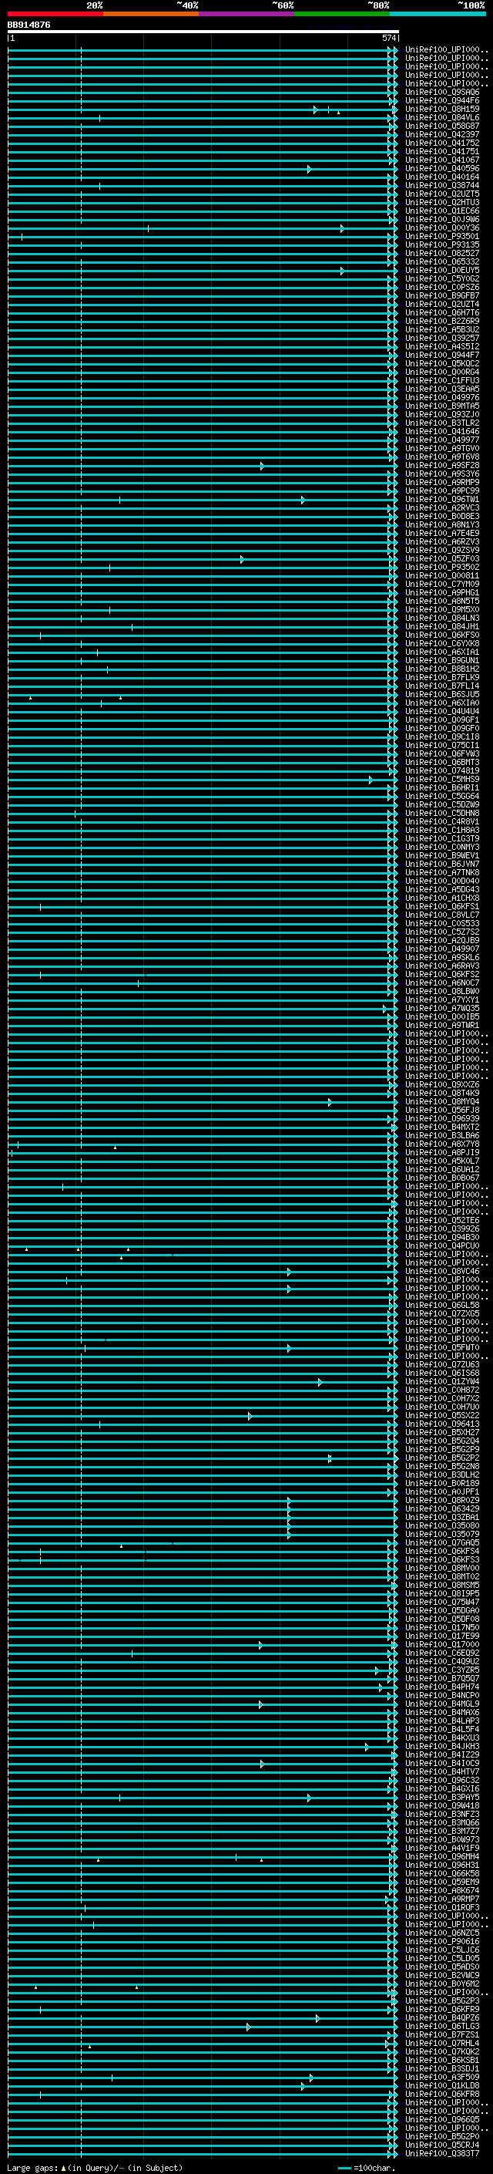The height and width of the screenshot is (2174, 493).
Task: Select the UniRef100_O65332 label
Action: point(442,262)
